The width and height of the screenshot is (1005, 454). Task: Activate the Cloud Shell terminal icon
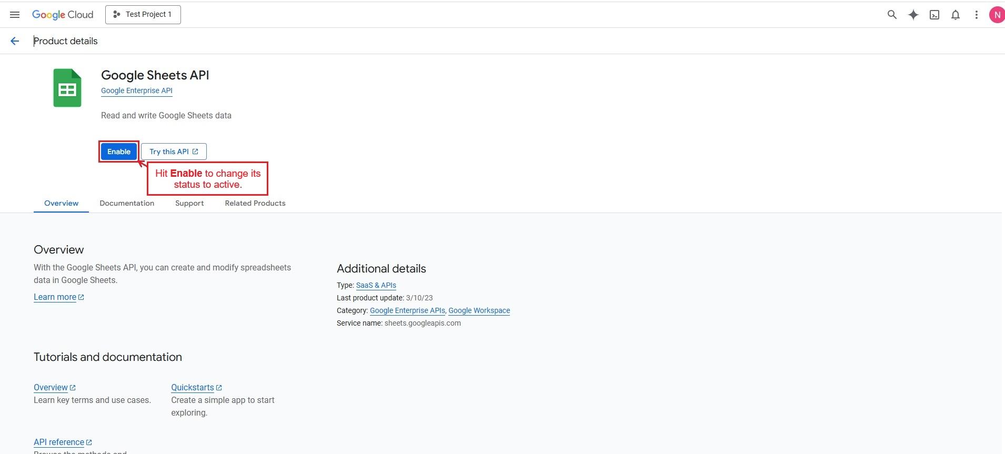(x=934, y=15)
